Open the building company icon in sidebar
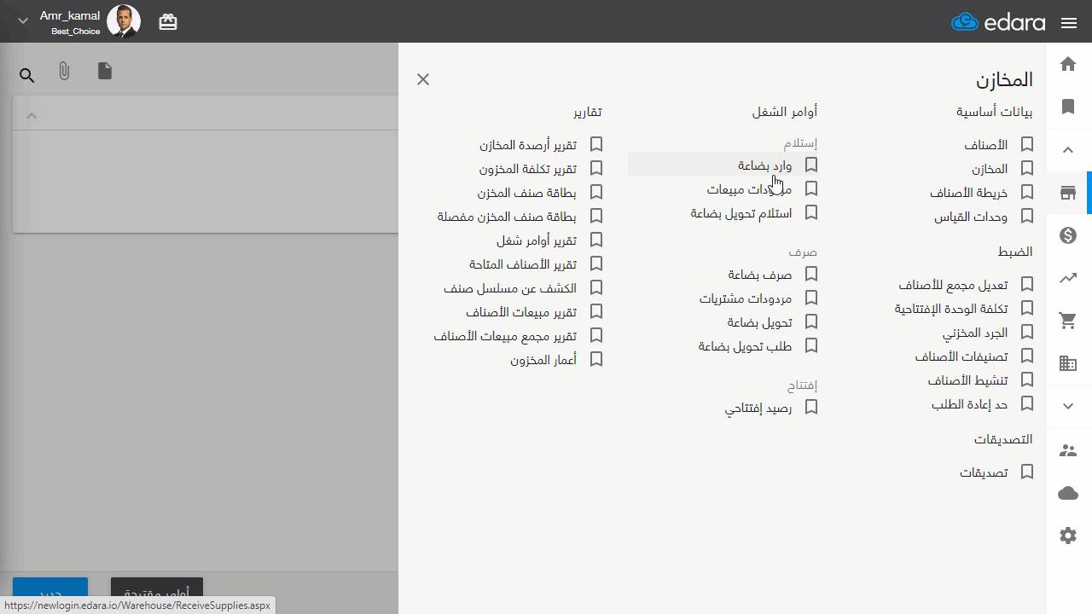 click(x=1068, y=363)
